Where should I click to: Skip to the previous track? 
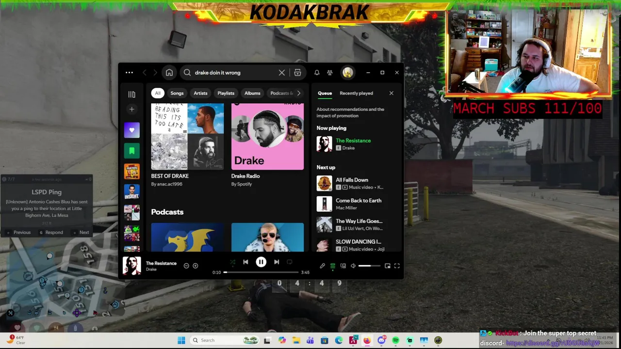tap(245, 262)
